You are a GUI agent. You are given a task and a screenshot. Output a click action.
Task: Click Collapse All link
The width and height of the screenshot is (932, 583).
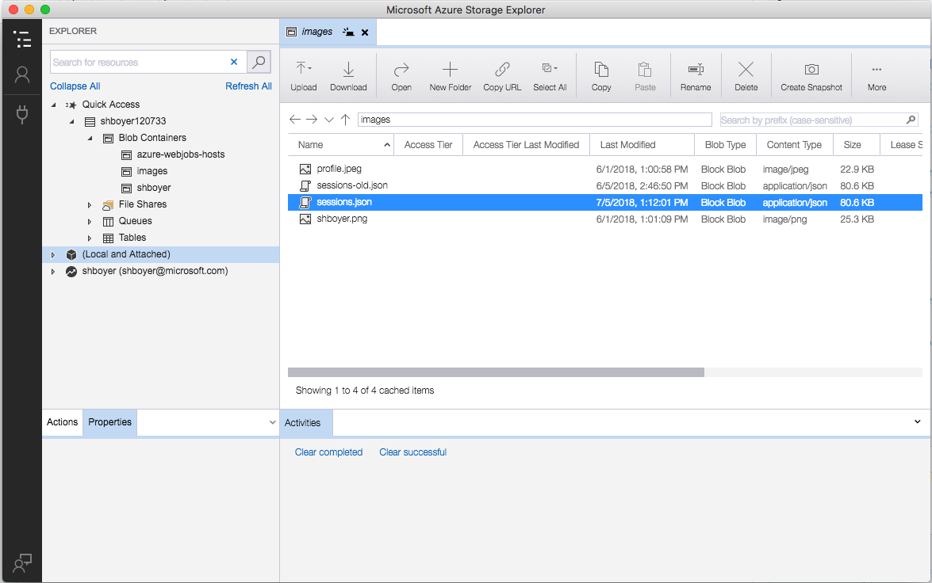(75, 86)
